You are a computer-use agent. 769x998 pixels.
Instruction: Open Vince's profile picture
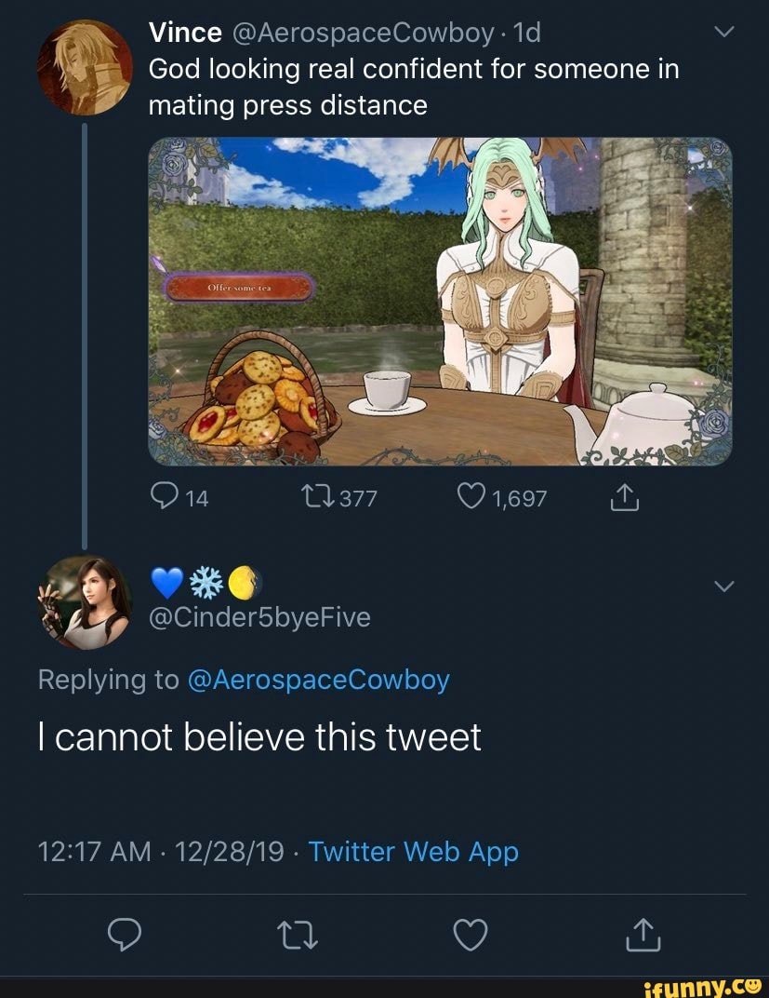click(x=83, y=66)
